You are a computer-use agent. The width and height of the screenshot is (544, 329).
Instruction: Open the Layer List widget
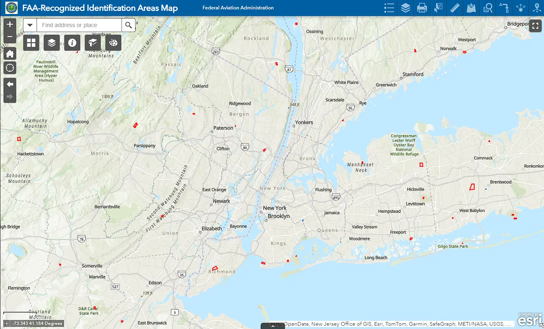coord(406,8)
